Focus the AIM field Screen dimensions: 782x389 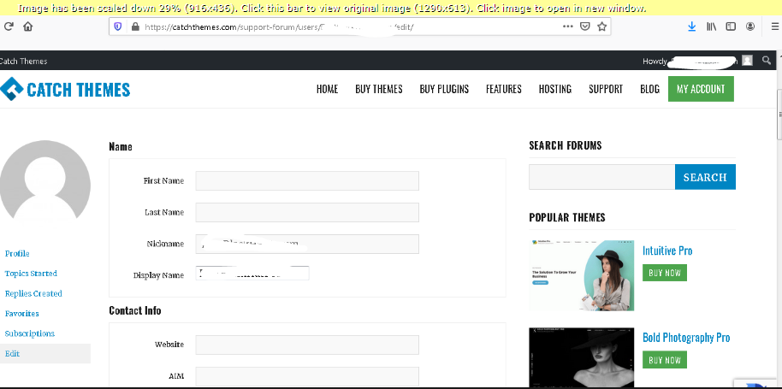[x=307, y=376]
